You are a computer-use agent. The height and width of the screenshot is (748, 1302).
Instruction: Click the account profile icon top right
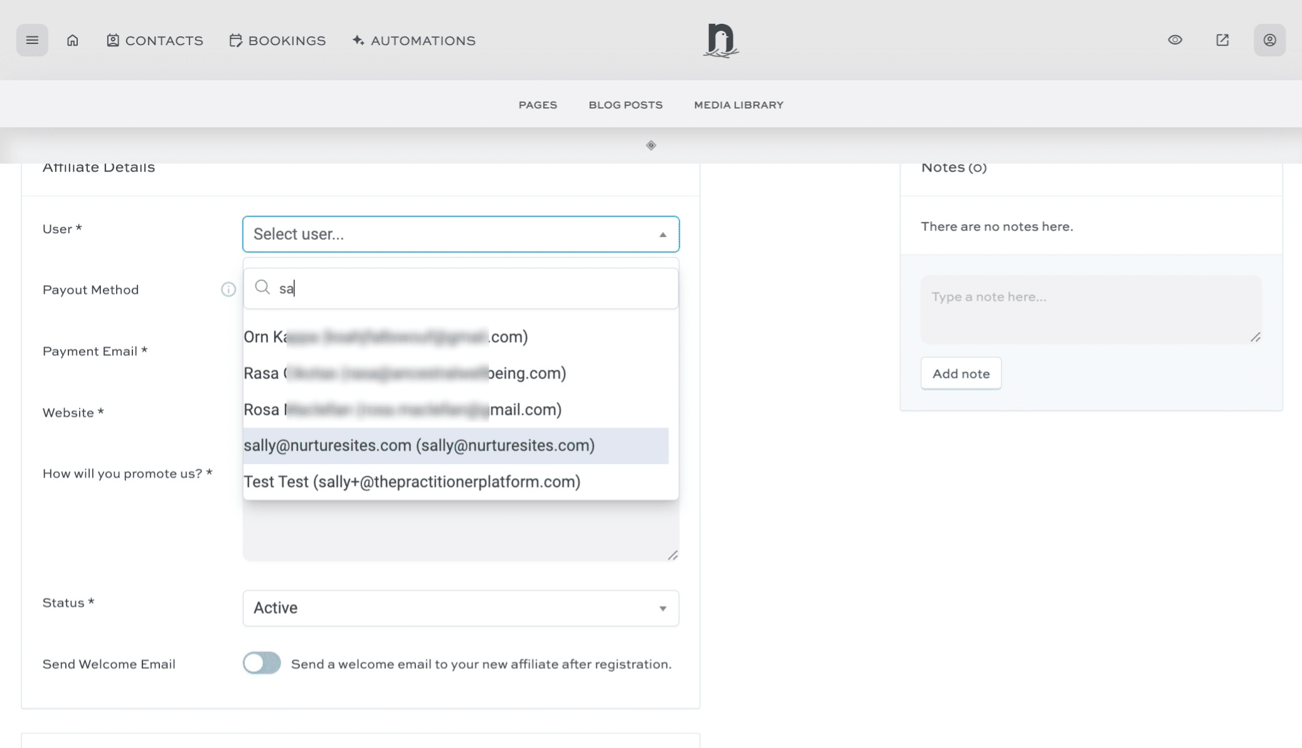[1269, 40]
